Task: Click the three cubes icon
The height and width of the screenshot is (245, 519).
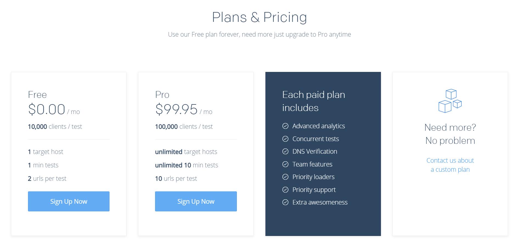Action: click(450, 101)
